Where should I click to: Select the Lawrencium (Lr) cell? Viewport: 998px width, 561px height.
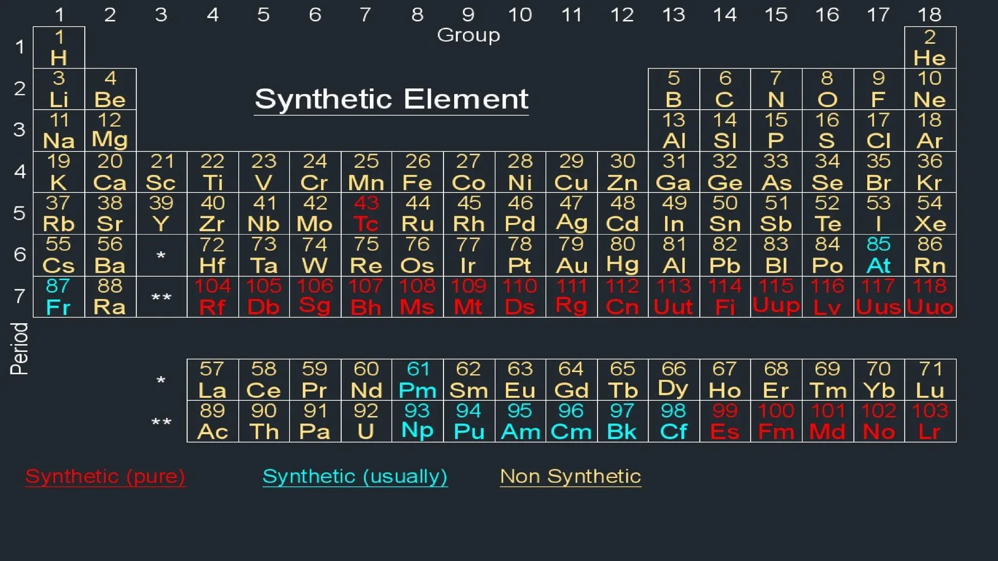(x=930, y=421)
